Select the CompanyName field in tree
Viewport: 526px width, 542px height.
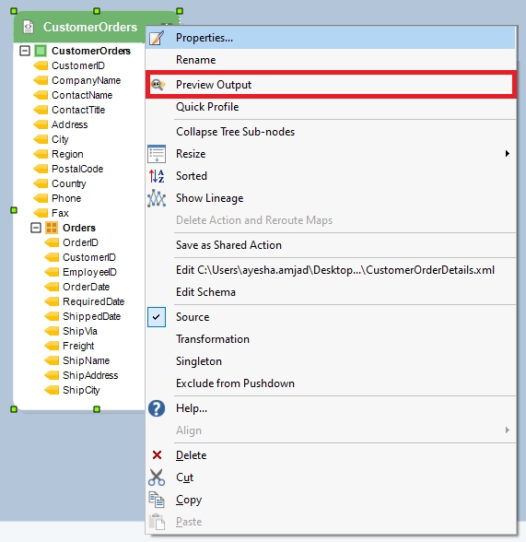coord(86,80)
